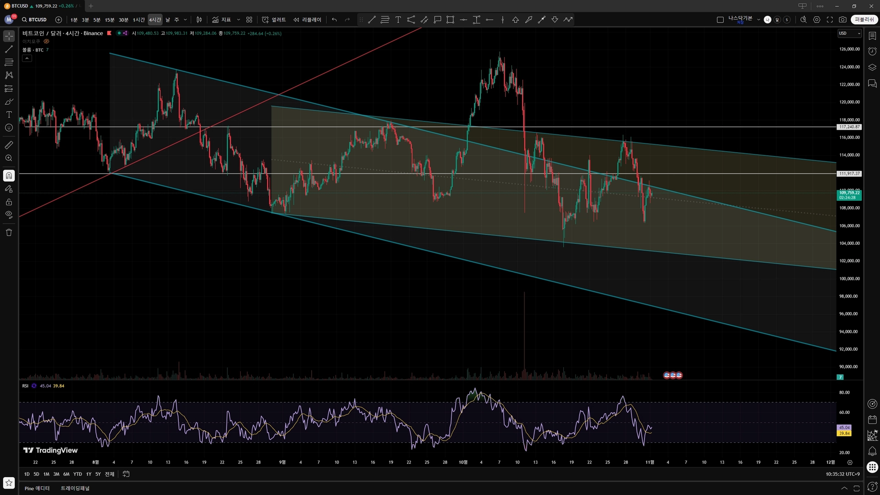The image size is (880, 495).
Task: Select the text drawing tool in left sidebar
Action: point(9,115)
